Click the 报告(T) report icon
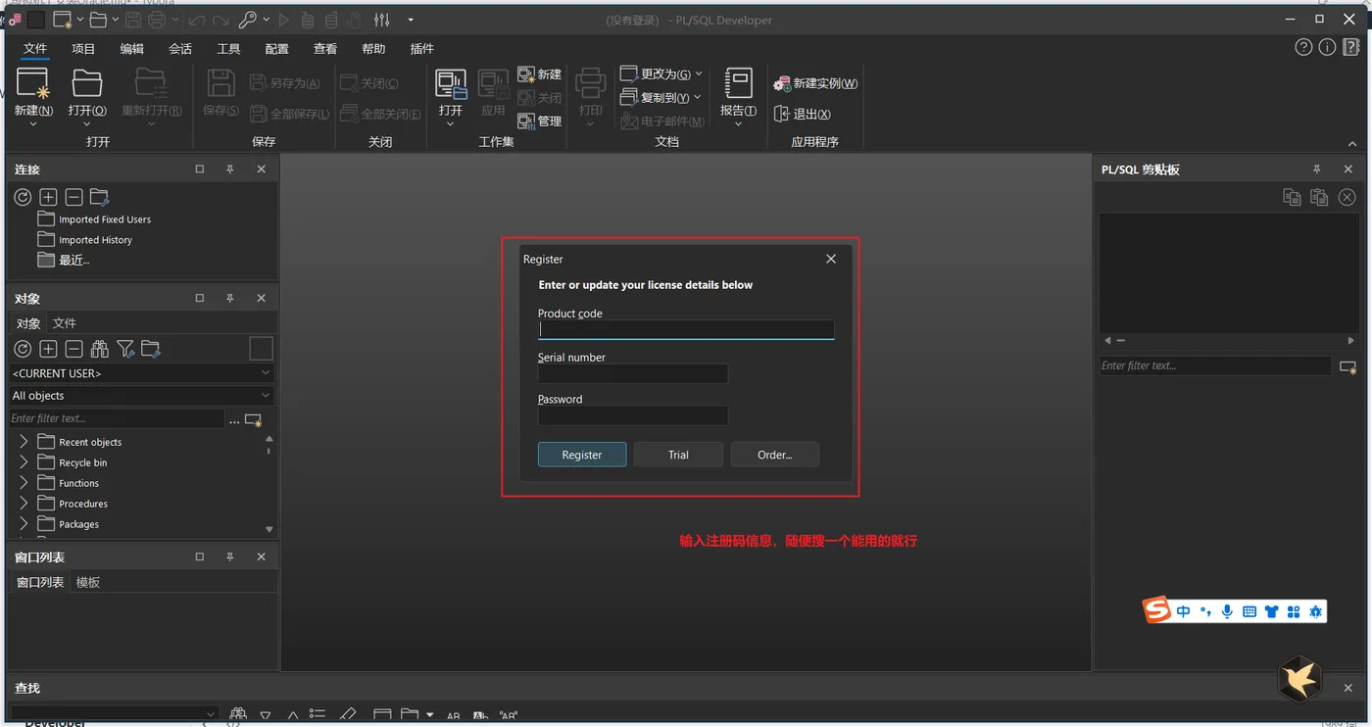 [x=738, y=84]
